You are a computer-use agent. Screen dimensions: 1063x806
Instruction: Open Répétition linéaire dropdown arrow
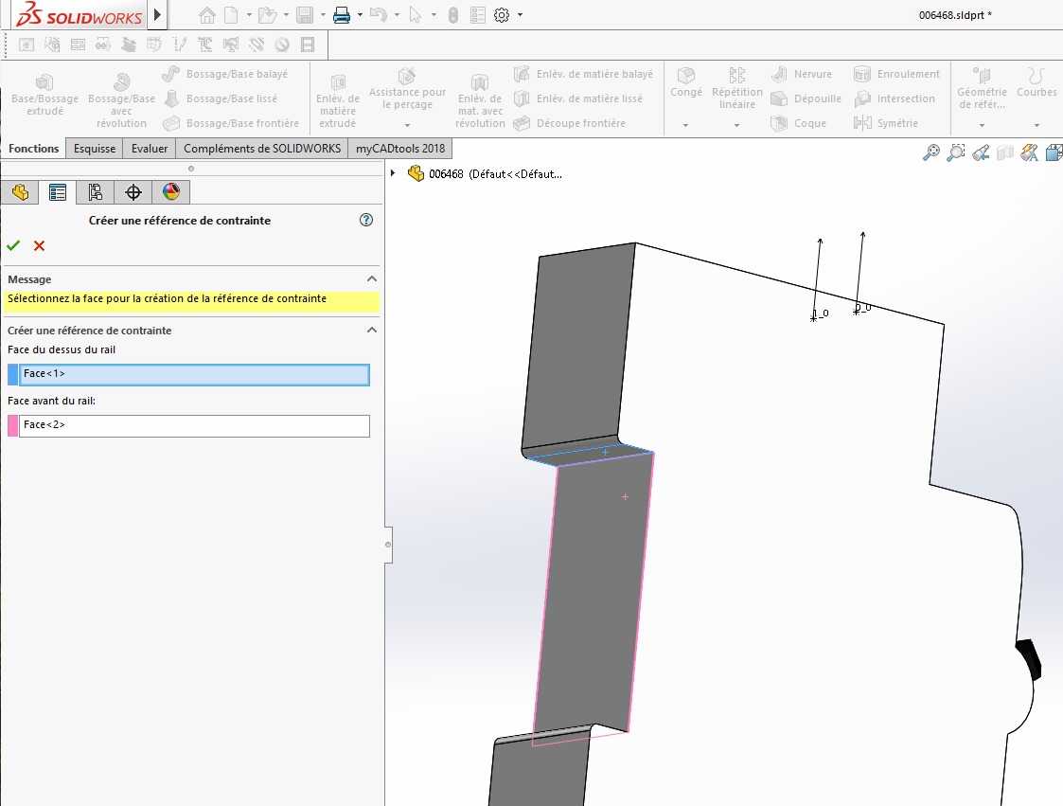pos(737,126)
